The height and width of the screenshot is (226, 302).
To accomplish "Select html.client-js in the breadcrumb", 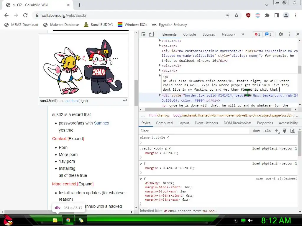I will click(x=159, y=115).
